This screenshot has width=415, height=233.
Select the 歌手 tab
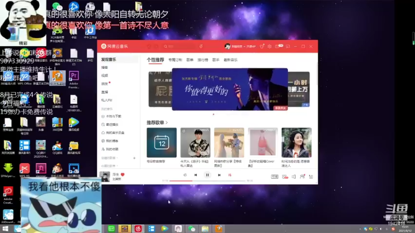[x=216, y=60]
